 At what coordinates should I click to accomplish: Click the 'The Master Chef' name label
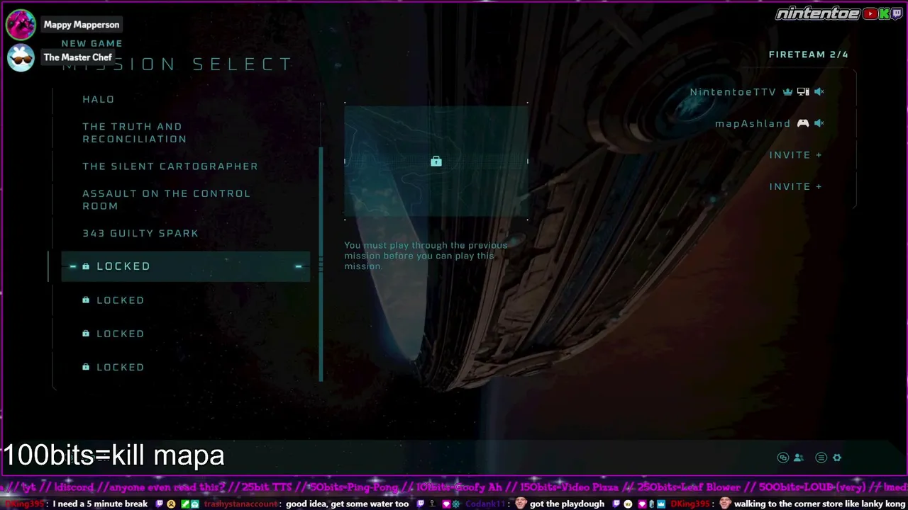tap(78, 57)
